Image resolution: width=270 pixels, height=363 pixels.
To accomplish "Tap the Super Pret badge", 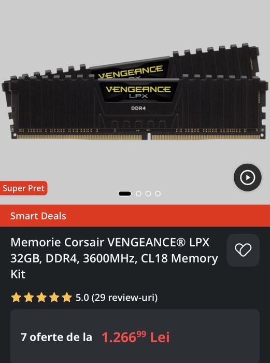I will point(24,188).
